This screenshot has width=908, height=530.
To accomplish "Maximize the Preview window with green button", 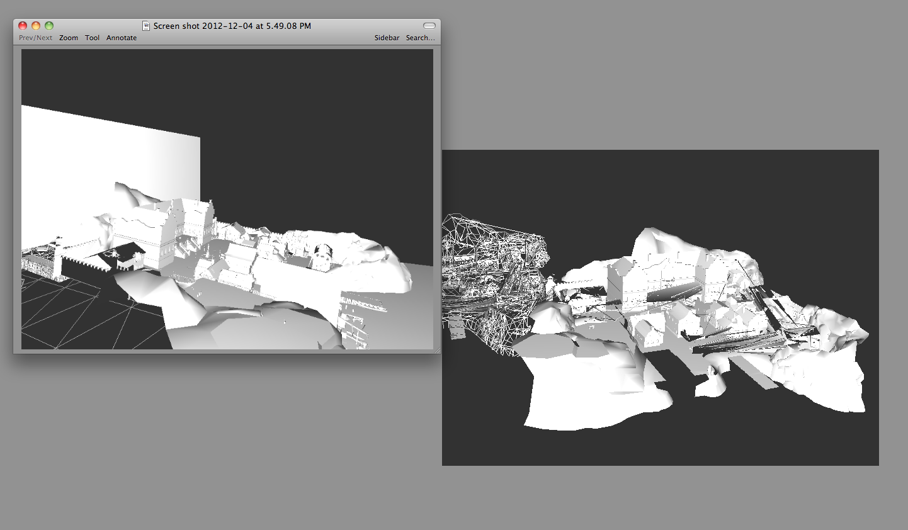I will 49,26.
